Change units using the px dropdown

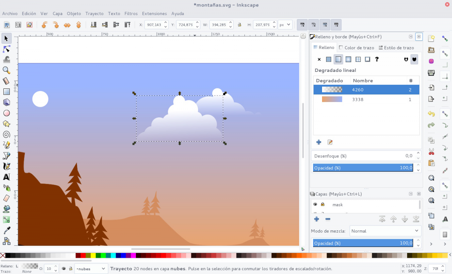tap(285, 24)
